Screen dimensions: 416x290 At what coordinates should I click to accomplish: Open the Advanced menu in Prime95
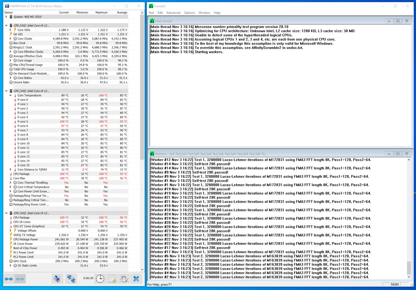tap(173, 12)
